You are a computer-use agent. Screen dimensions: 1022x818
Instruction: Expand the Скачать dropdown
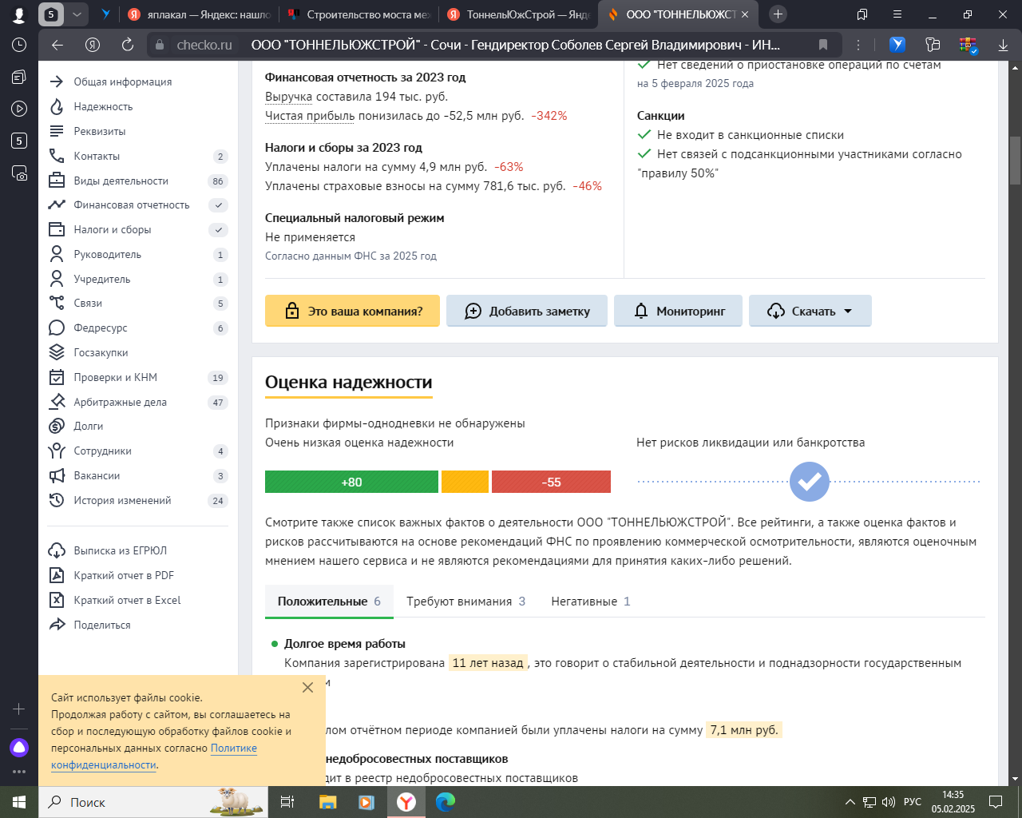click(x=810, y=311)
